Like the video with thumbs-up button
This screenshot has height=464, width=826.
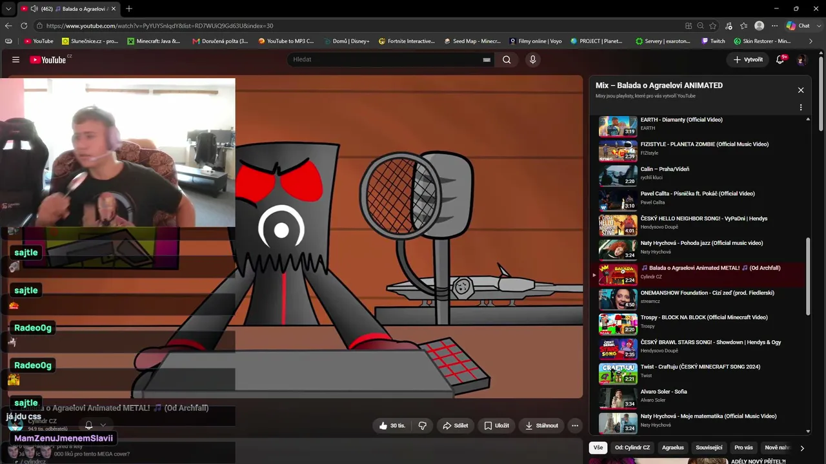(392, 425)
